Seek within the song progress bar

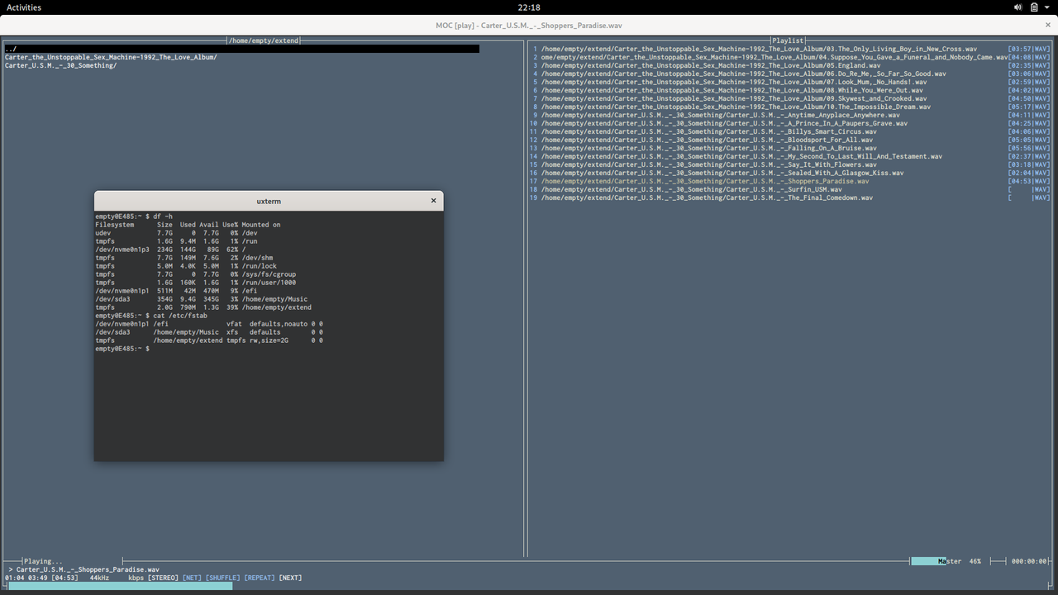[x=529, y=586]
